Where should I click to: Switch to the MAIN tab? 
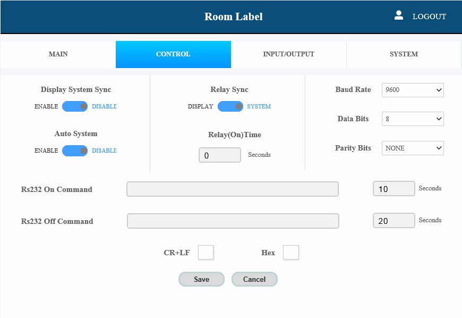(x=58, y=54)
